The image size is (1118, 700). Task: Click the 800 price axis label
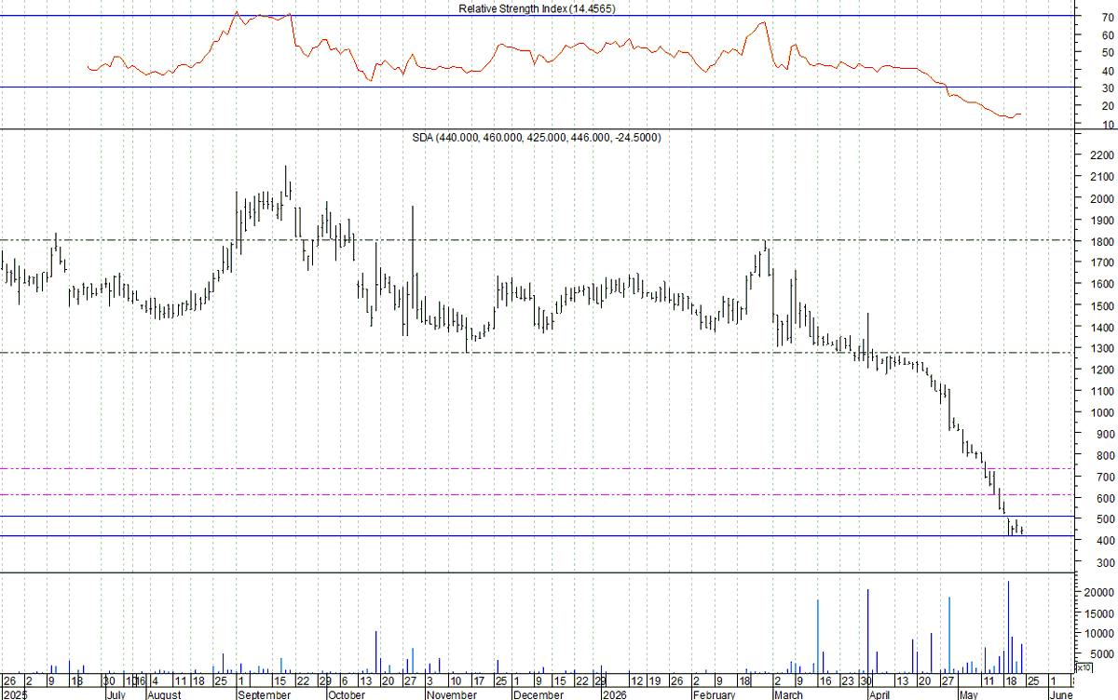pos(1104,456)
